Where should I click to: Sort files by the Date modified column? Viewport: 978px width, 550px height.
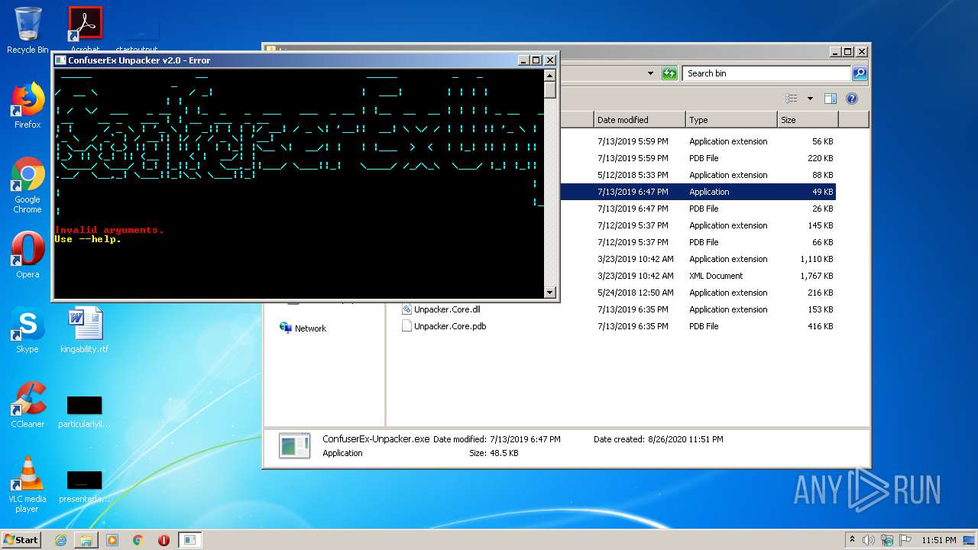point(640,120)
